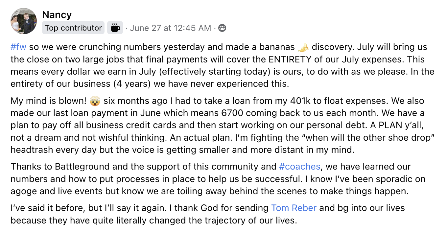Click the banana emoji in the post
This screenshot has width=447, height=234.
click(x=303, y=48)
